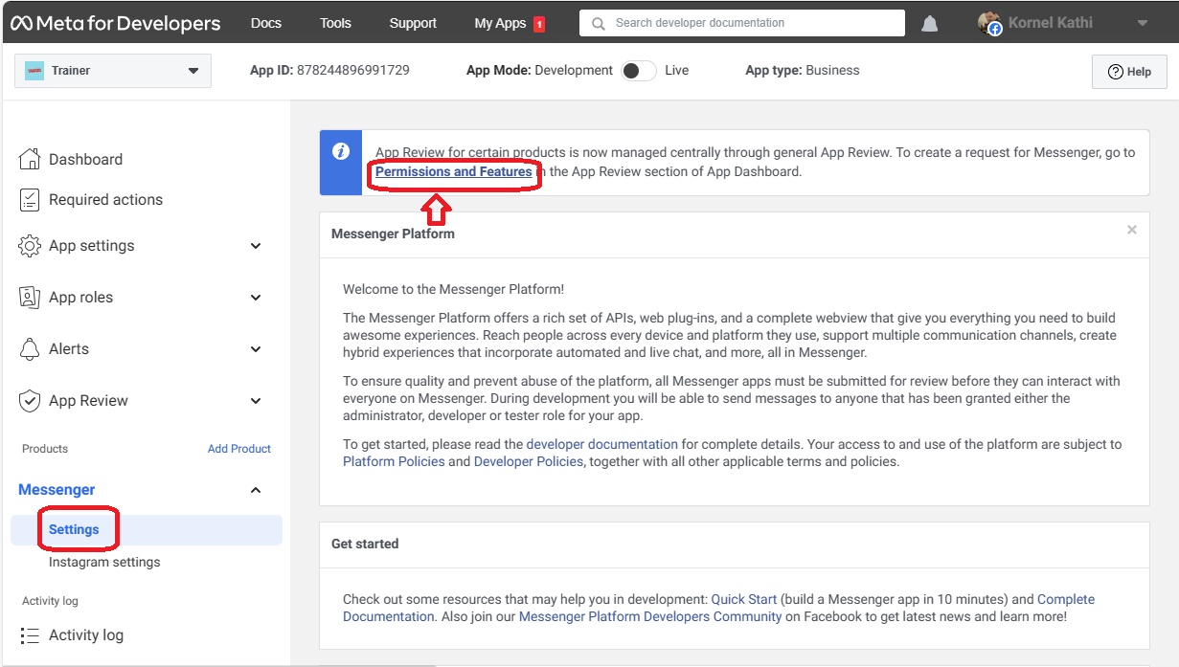Open the user account dropdown arrow
Image resolution: width=1179 pixels, height=667 pixels.
click(x=1143, y=24)
